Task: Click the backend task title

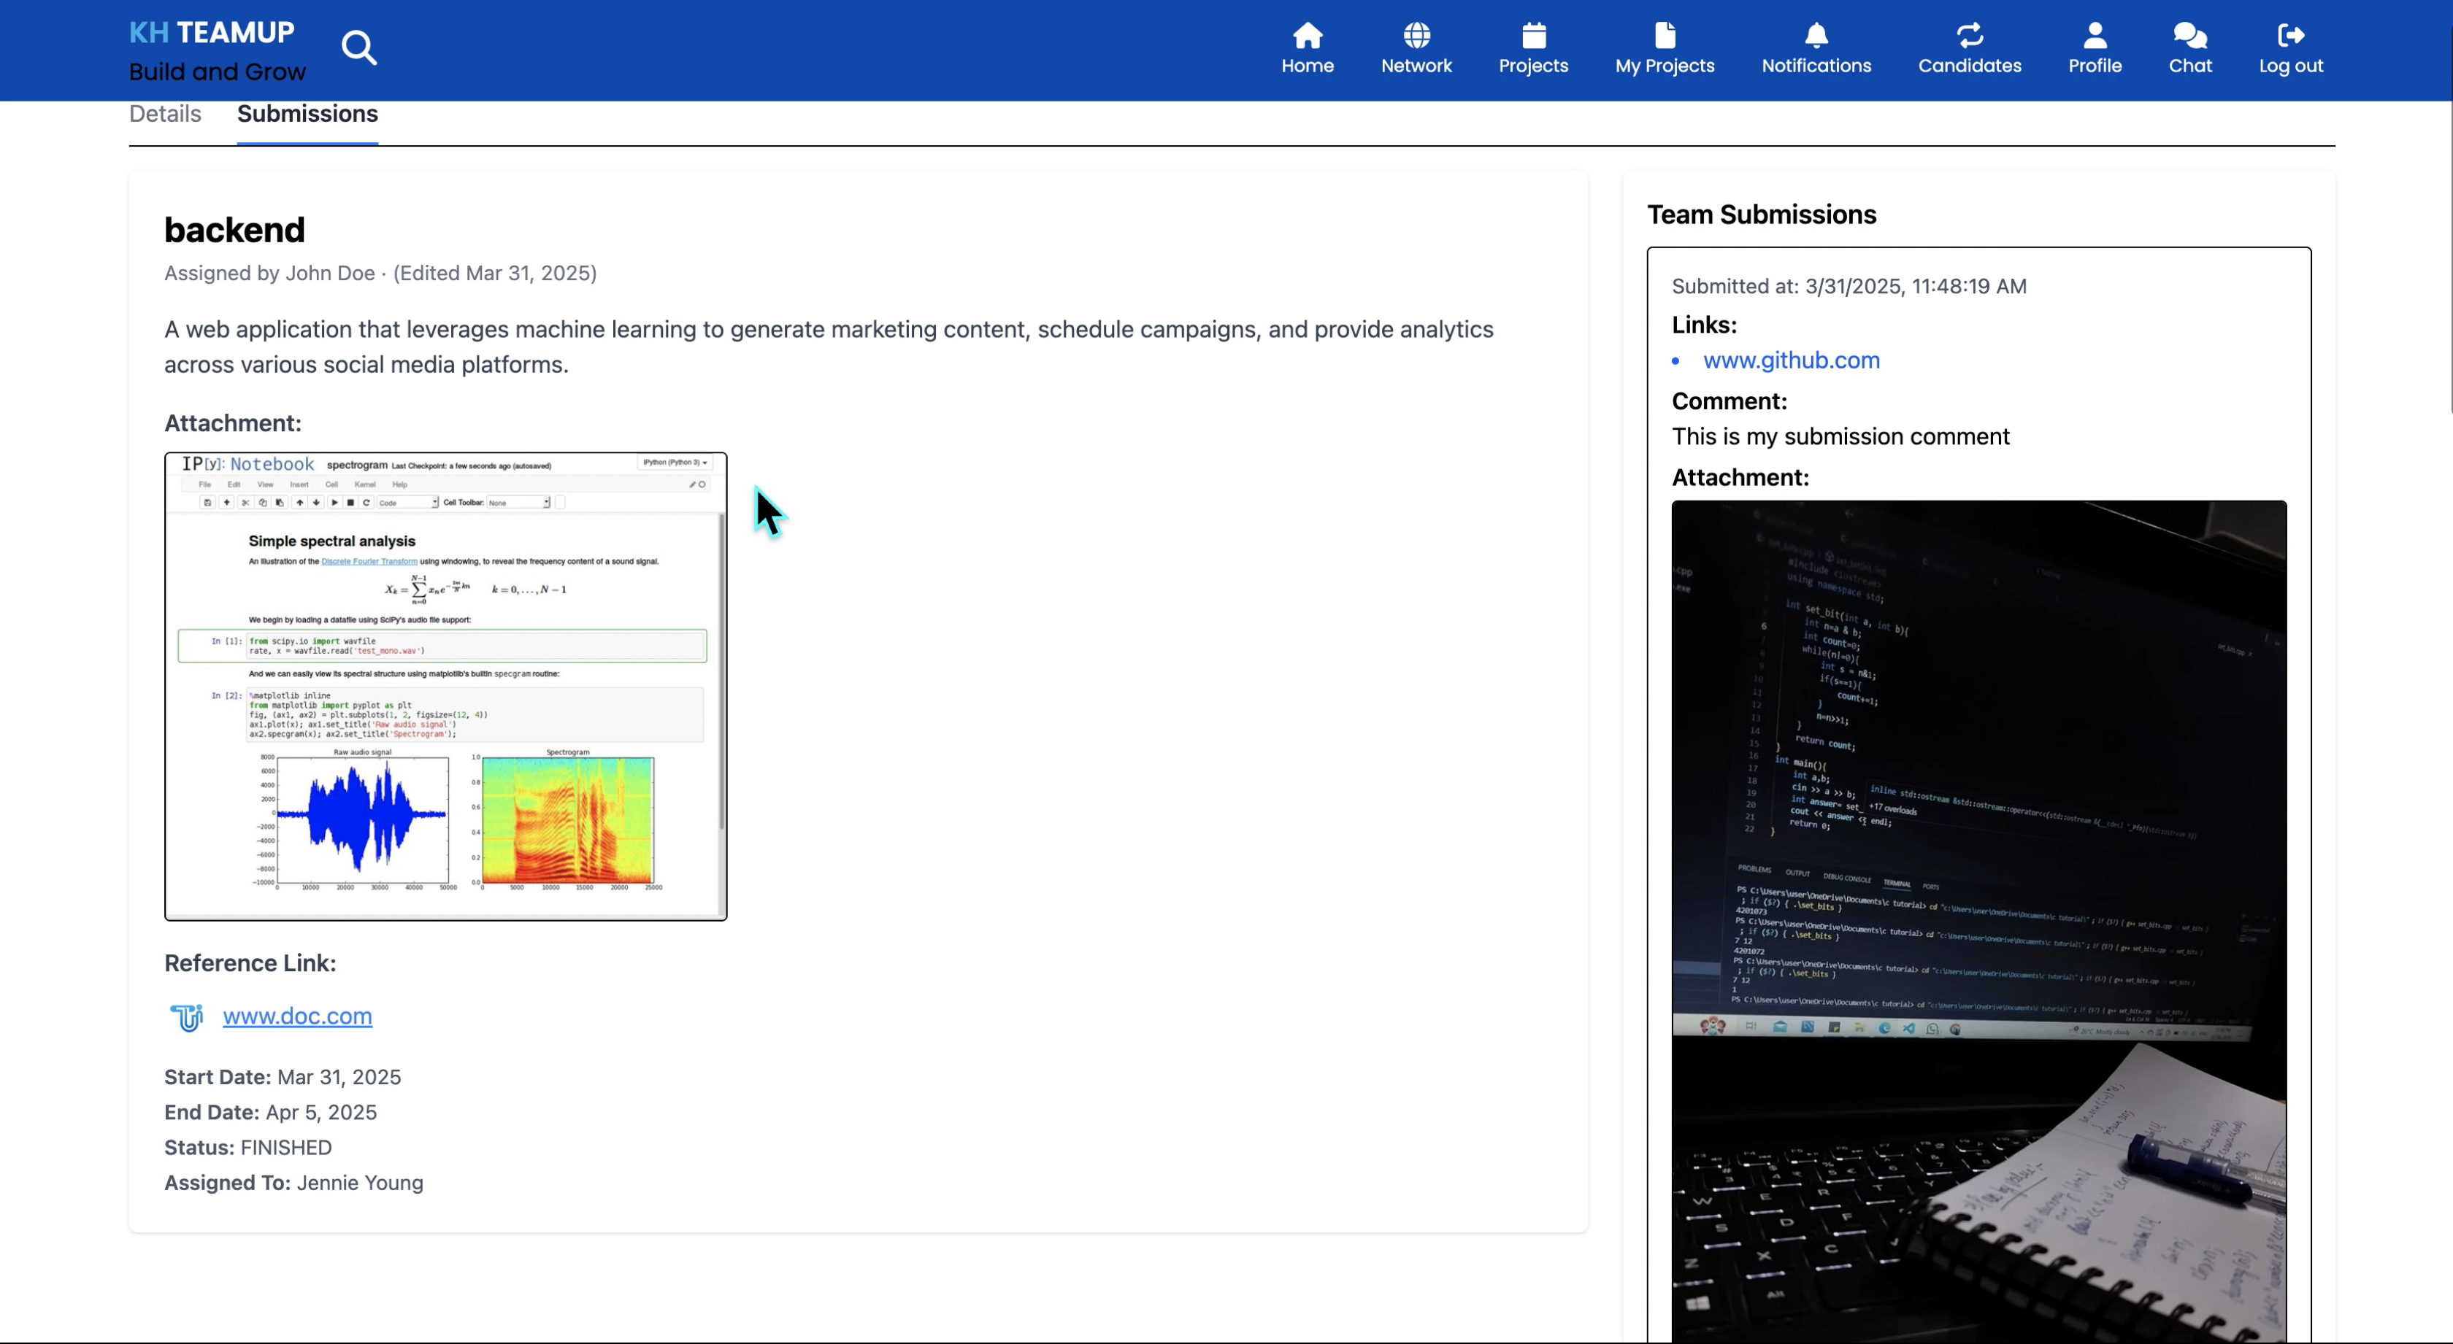Action: coord(234,231)
